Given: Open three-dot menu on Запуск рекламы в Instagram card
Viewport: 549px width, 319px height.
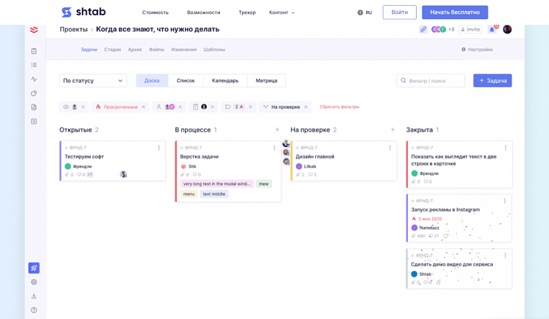Looking at the screenshot, I should pos(505,201).
